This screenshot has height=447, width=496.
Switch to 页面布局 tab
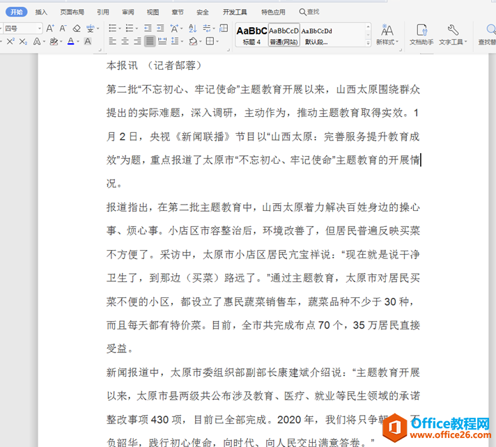click(x=72, y=12)
